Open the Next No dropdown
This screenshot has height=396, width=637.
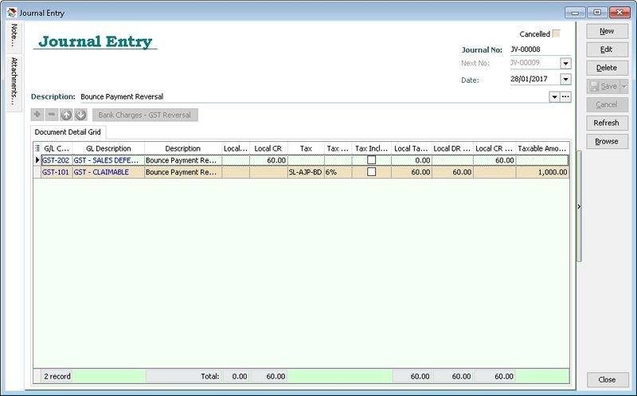[565, 64]
